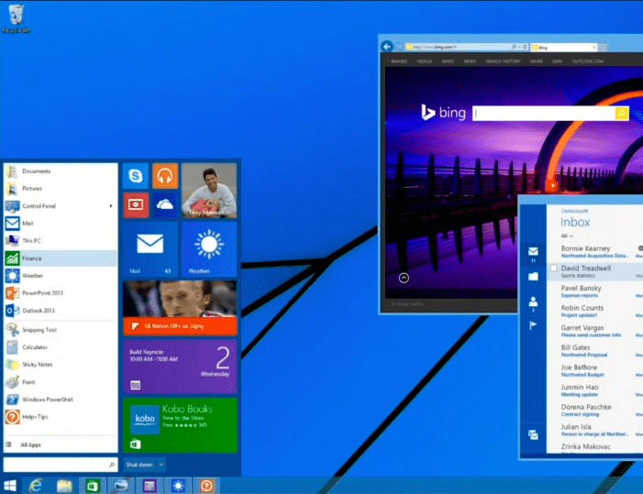This screenshot has width=643, height=494.
Task: Launch Internet Explorer from the taskbar
Action: point(36,486)
